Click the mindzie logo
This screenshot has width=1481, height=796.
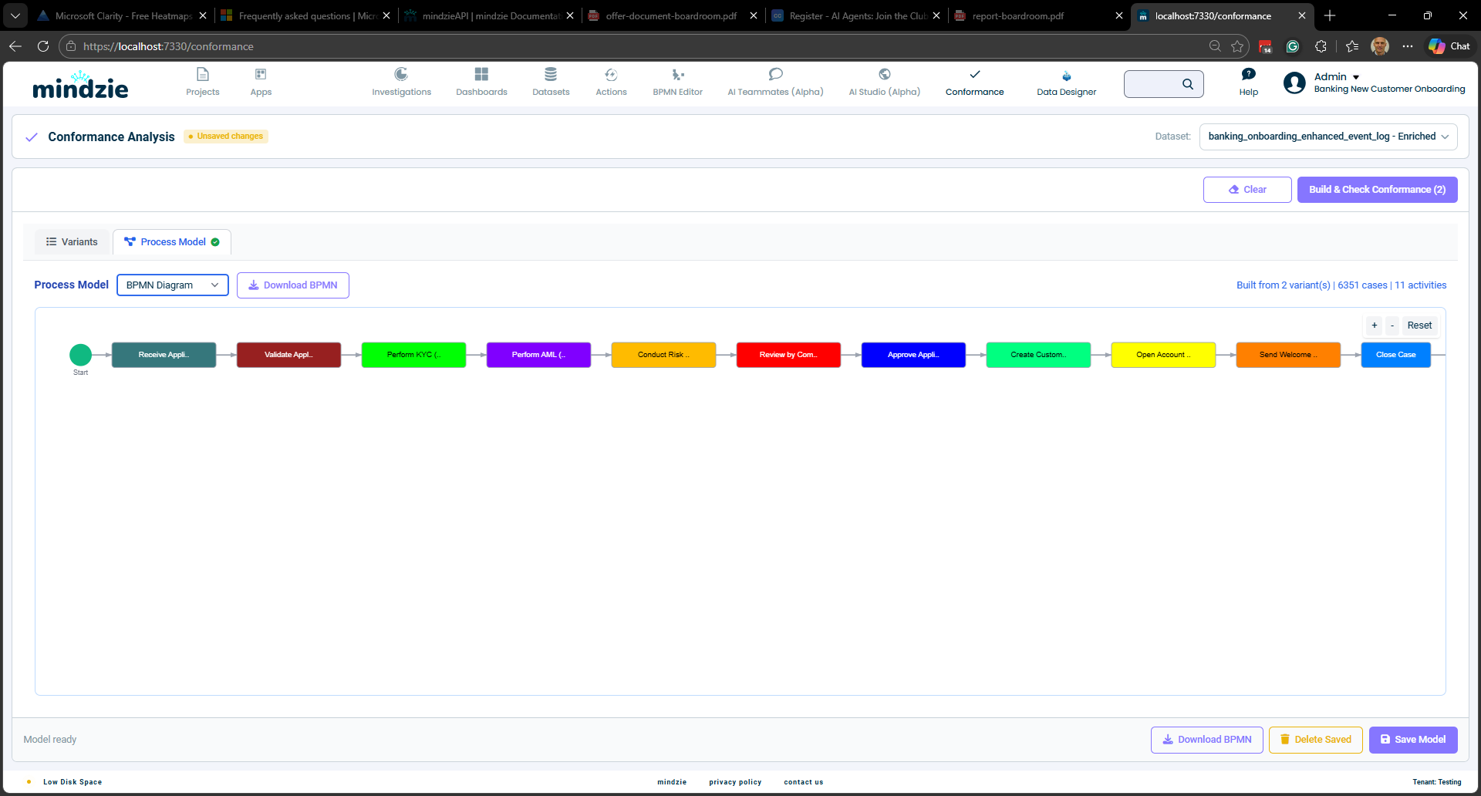pos(80,85)
